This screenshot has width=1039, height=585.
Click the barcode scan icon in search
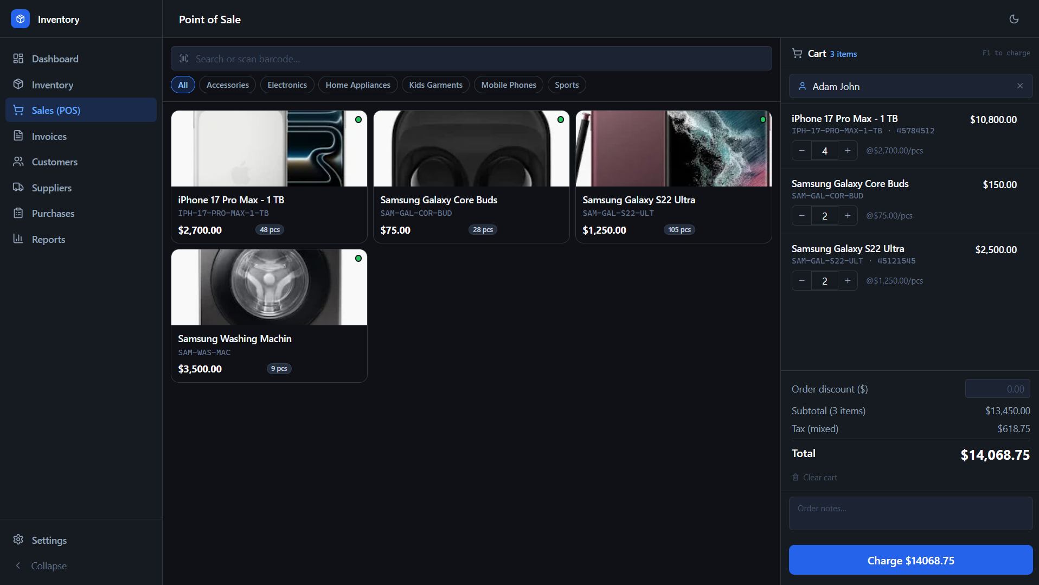[184, 59]
